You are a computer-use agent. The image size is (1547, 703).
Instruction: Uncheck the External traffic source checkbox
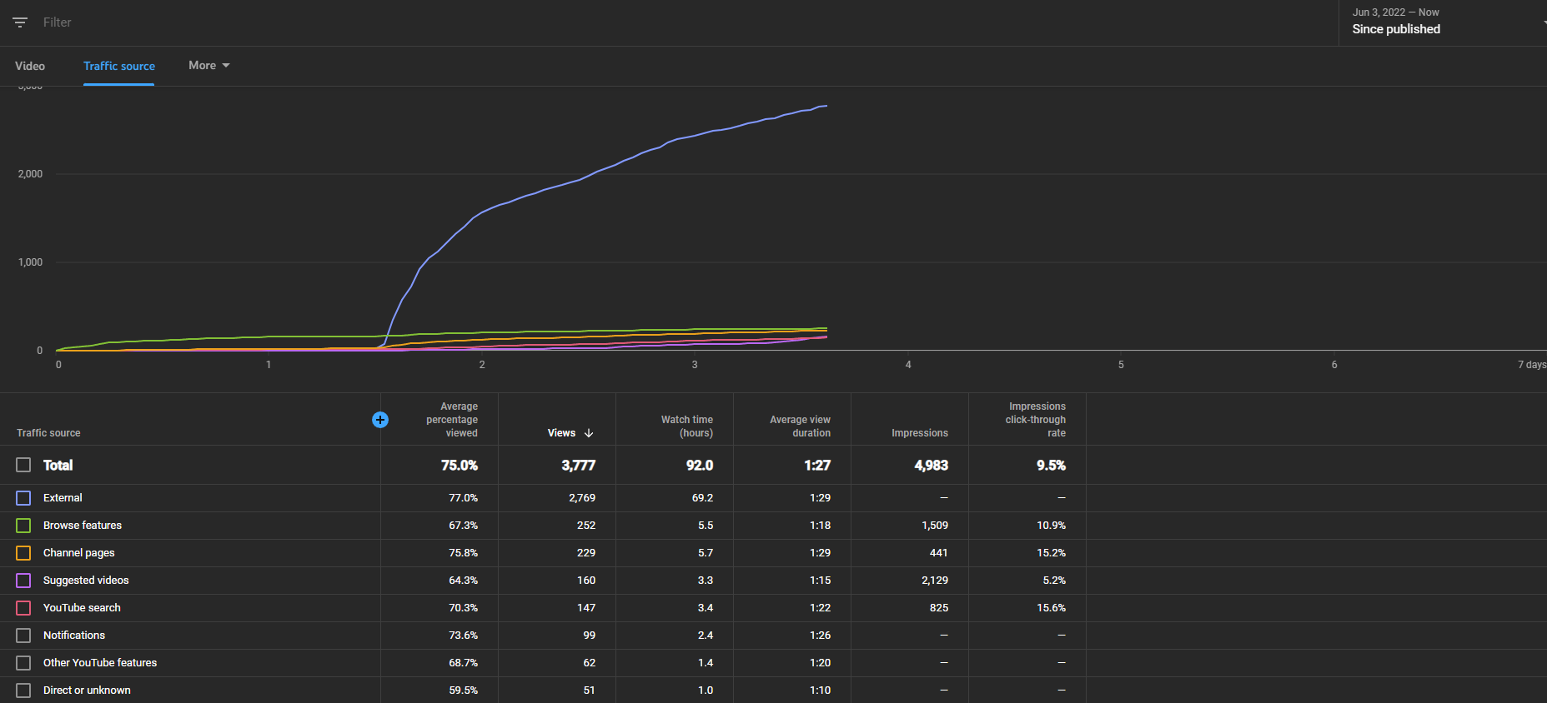(x=23, y=498)
